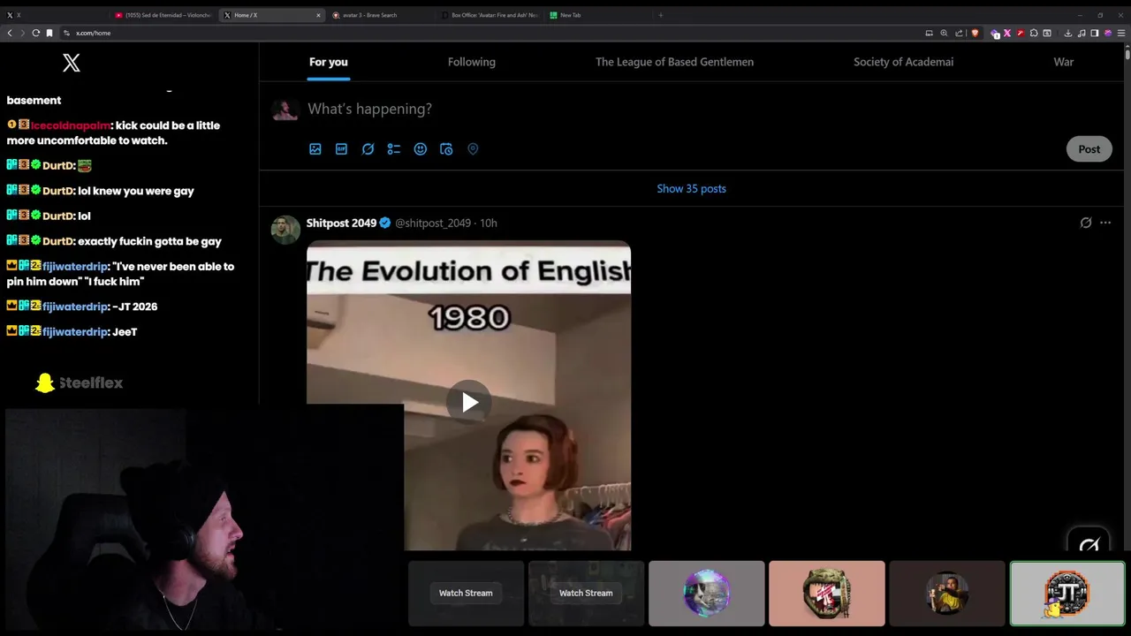Open the screen cast icon in address bar

click(x=929, y=33)
